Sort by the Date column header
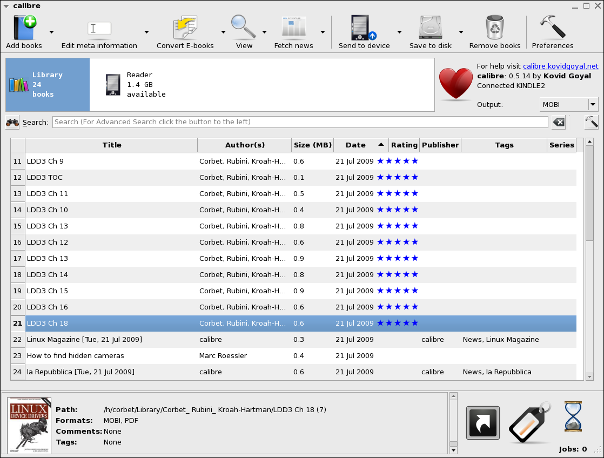This screenshot has height=458, width=604. click(x=361, y=145)
